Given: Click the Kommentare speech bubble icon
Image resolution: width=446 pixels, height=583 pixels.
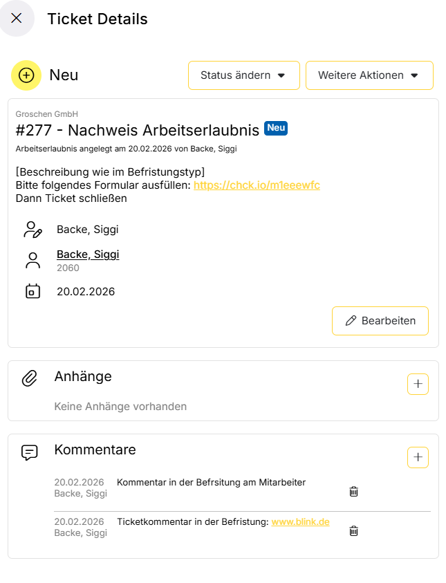Looking at the screenshot, I should click(x=29, y=452).
